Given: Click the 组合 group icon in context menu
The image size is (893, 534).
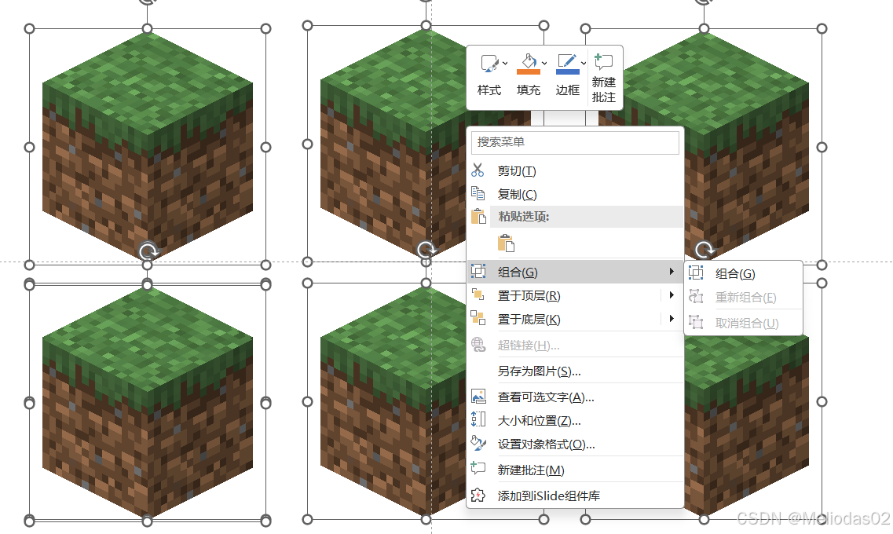Looking at the screenshot, I should click(478, 272).
